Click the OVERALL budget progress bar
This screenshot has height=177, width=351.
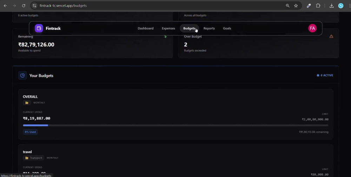175,125
